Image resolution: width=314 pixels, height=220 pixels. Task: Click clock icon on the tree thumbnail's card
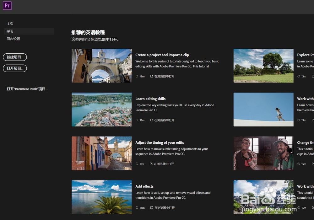299,76
